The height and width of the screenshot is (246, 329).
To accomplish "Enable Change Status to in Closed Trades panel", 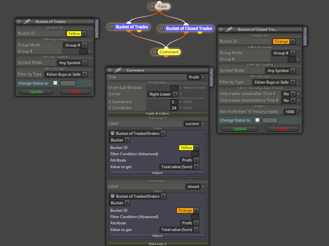I will click(257, 120).
